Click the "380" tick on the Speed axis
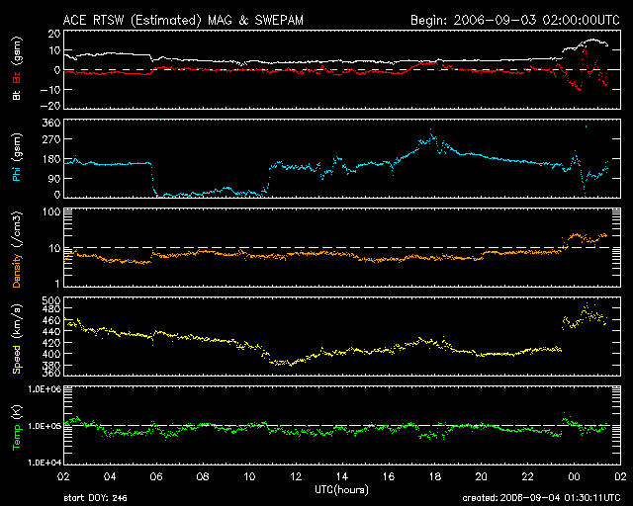 (x=51, y=365)
